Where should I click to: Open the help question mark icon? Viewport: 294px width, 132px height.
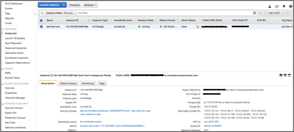[x=291, y=6]
